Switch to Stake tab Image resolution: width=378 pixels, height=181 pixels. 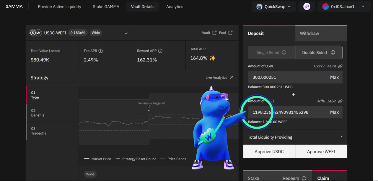260,176
